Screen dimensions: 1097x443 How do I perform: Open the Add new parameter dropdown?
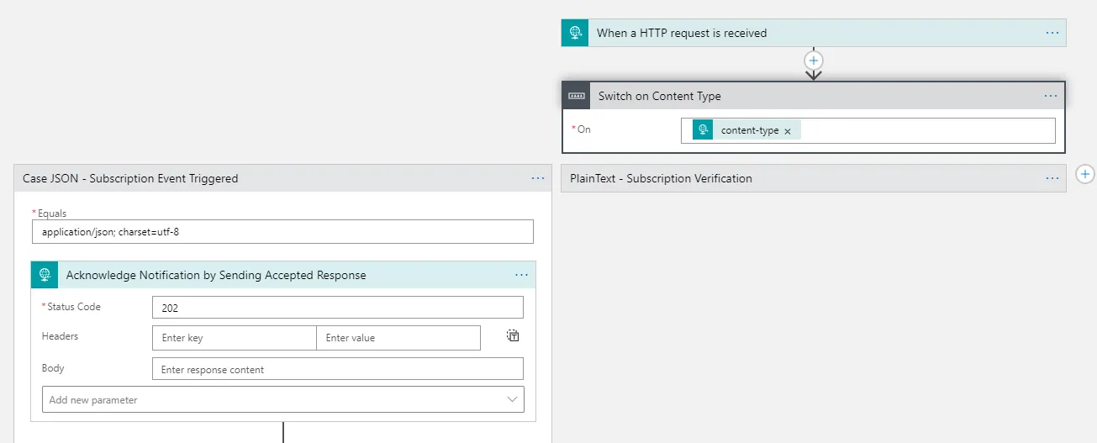coord(282,399)
